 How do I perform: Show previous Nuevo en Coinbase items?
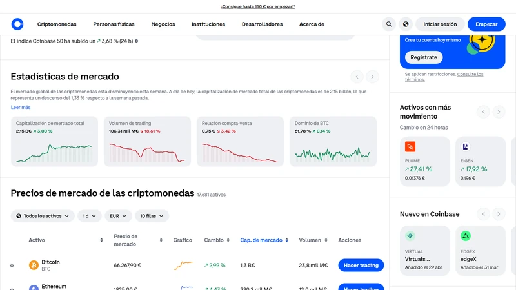483,214
